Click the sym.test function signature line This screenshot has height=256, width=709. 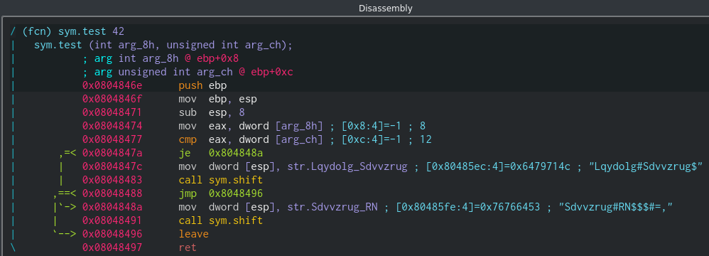pos(163,45)
